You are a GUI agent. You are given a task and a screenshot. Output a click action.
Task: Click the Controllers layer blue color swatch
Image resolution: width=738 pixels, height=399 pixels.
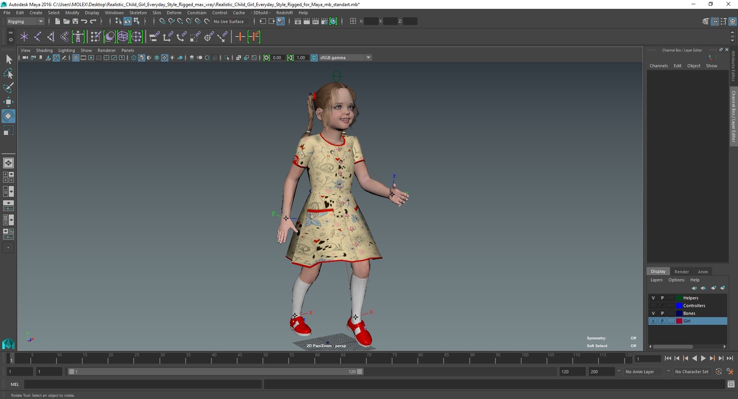pos(679,306)
